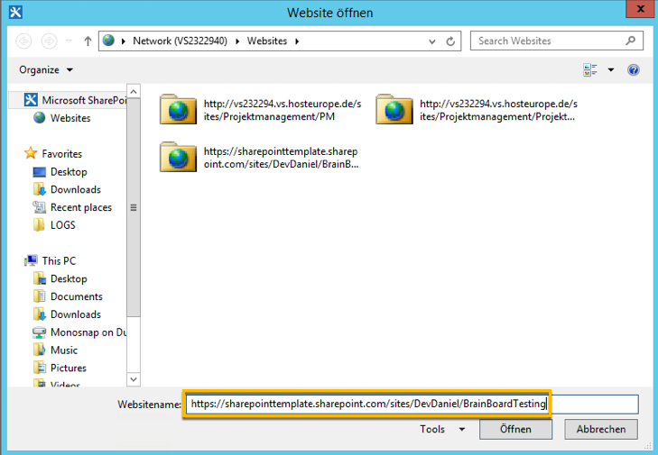The image size is (658, 455).
Task: Open Desktop under Favorites
Action: [x=69, y=172]
